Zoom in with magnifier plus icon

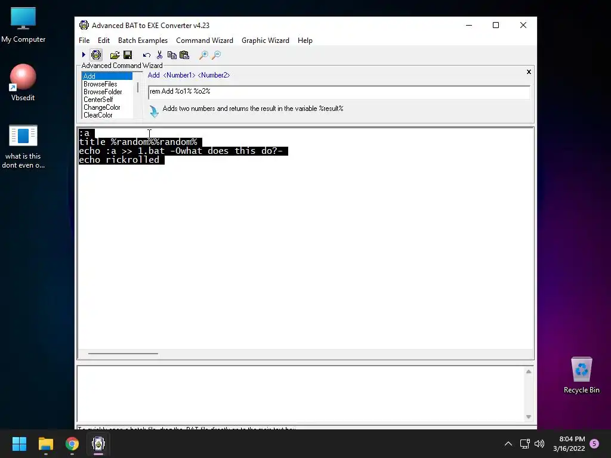pyautogui.click(x=203, y=55)
